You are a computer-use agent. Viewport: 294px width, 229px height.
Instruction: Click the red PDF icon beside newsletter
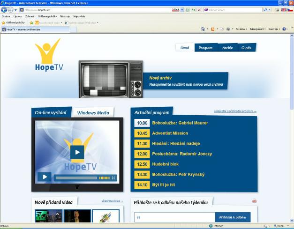point(254,201)
